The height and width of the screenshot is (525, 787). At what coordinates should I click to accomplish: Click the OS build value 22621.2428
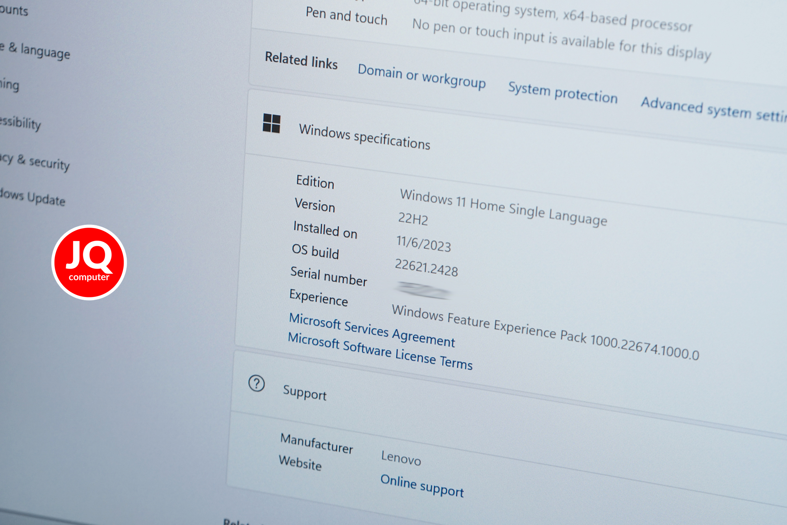tap(426, 267)
